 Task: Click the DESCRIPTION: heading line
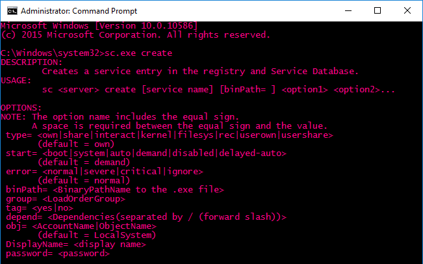pos(32,62)
